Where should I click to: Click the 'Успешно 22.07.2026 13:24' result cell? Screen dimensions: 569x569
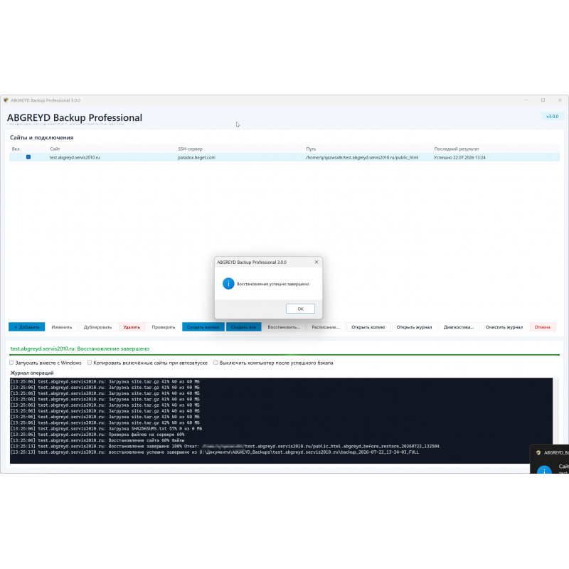[459, 157]
